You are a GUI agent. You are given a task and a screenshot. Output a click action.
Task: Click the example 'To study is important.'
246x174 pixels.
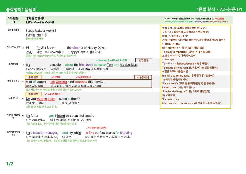click(175, 52)
